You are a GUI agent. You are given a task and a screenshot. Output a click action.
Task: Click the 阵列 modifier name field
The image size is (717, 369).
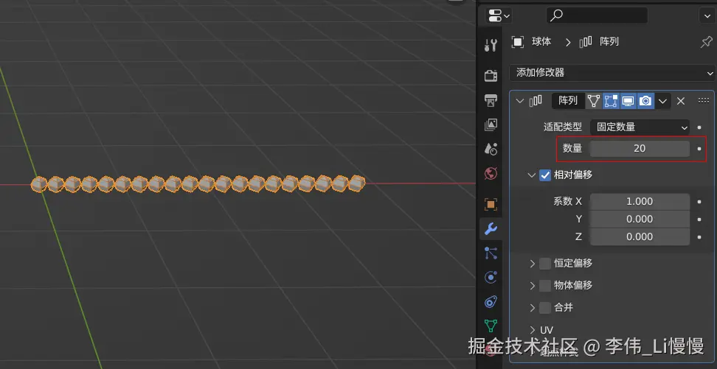click(x=568, y=101)
